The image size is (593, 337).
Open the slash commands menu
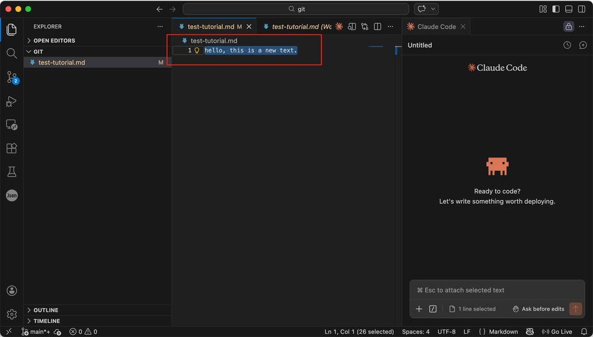433,309
